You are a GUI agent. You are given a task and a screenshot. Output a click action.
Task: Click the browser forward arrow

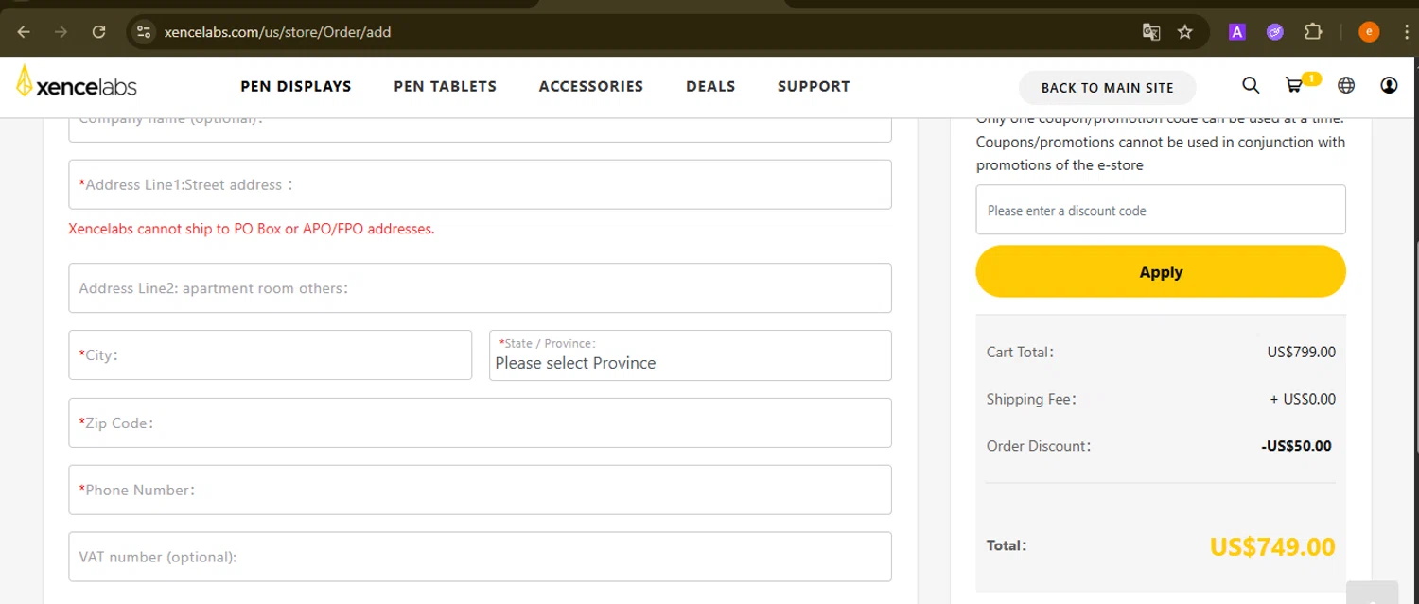[x=61, y=32]
